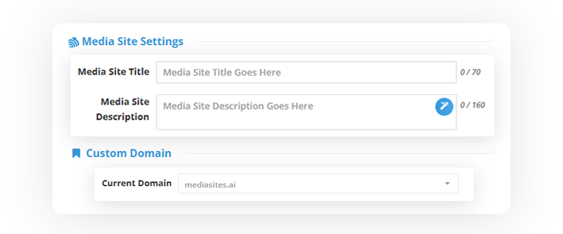The image size is (563, 234).
Task: Click the Media Site Description label
Action: (122, 109)
